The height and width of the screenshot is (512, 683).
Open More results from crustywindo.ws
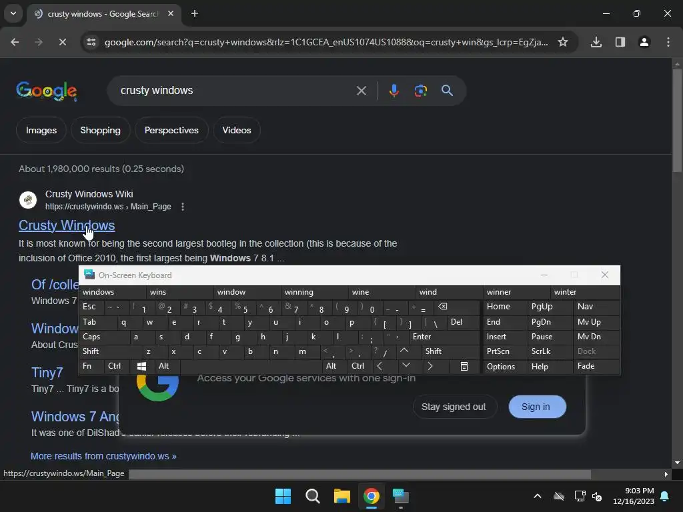103,456
